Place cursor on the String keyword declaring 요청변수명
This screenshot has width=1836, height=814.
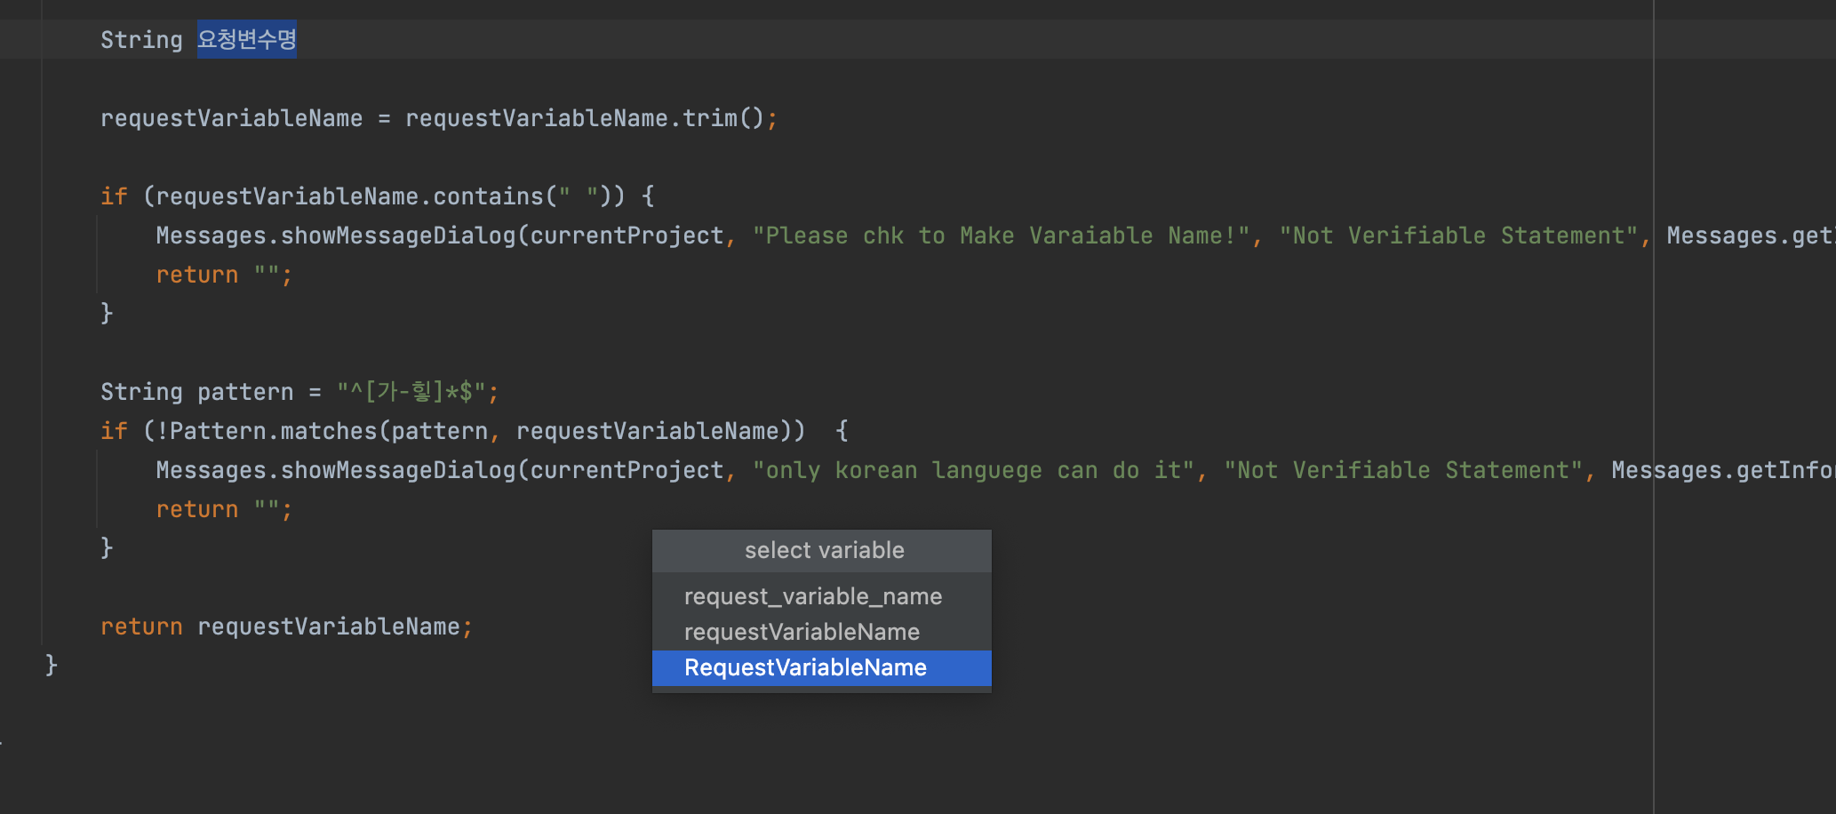pyautogui.click(x=141, y=38)
